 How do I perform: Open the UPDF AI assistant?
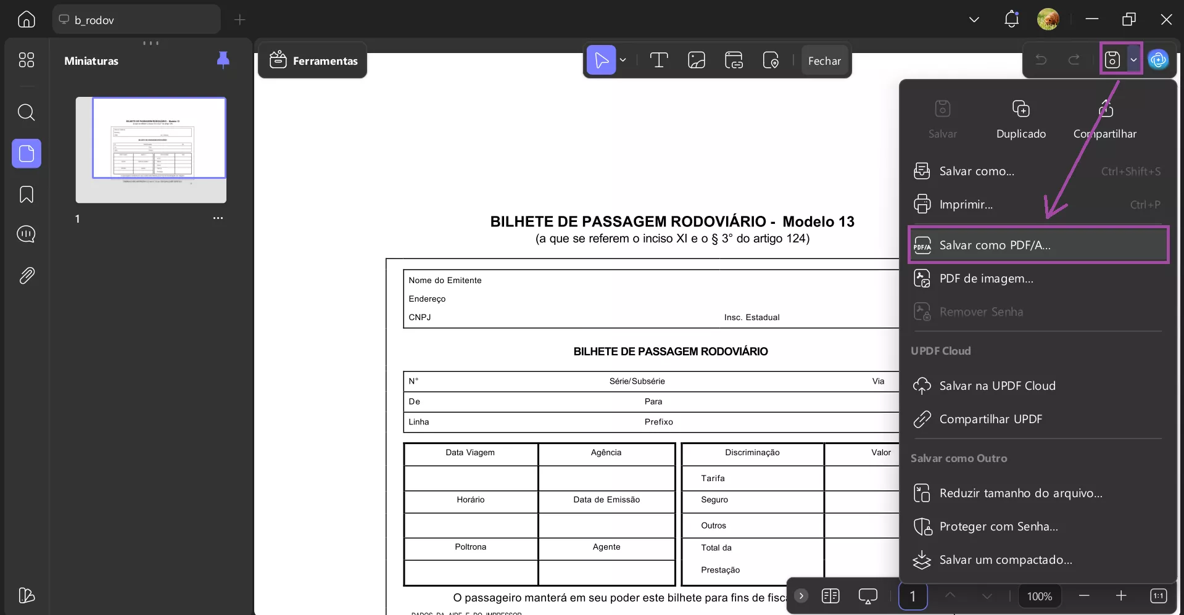(1159, 59)
